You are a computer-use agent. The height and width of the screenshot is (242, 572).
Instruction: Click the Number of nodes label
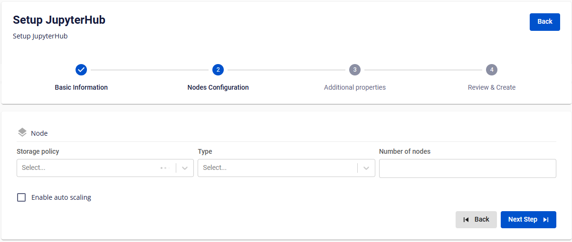pos(405,151)
